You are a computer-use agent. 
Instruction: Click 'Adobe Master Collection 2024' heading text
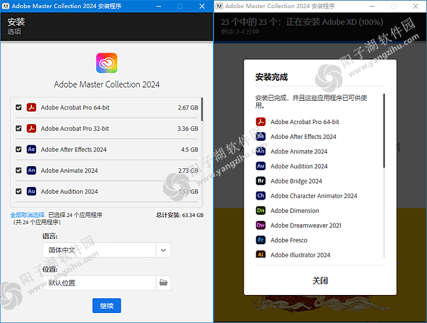coord(107,85)
